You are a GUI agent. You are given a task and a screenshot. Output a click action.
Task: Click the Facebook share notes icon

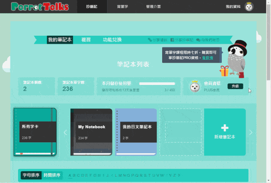(x=172, y=40)
